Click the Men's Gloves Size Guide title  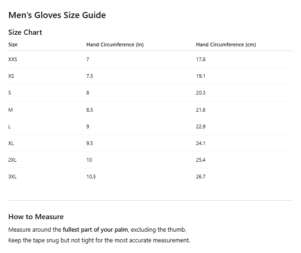click(x=57, y=15)
